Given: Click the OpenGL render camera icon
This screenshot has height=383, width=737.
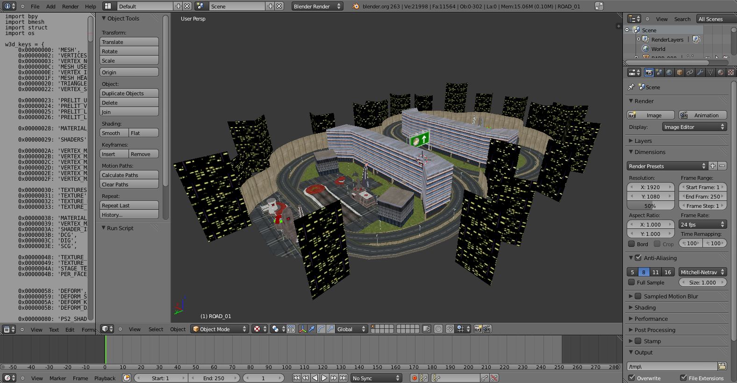Looking at the screenshot, I should (x=478, y=329).
